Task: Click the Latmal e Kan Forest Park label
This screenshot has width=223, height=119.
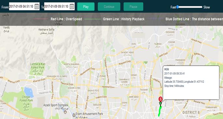Action: coord(37,66)
